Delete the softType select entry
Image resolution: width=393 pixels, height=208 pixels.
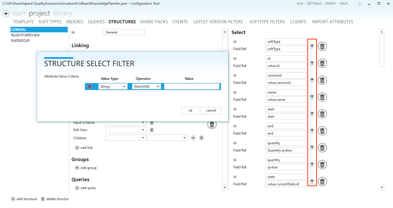tap(322, 46)
